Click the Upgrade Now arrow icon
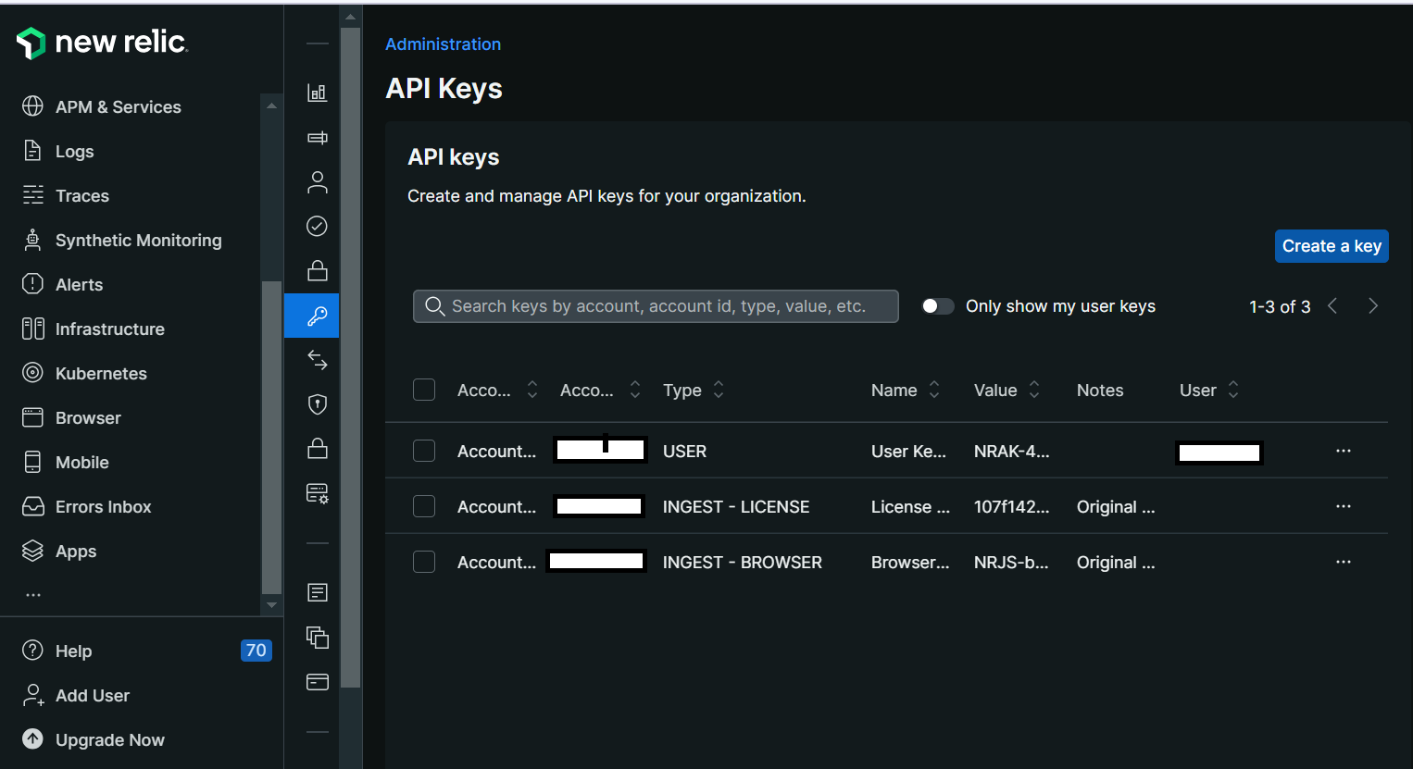The image size is (1413, 769). point(32,739)
